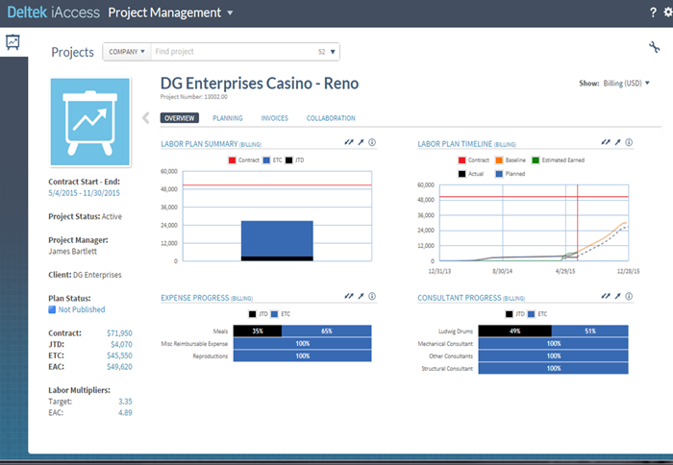Toggle the Contract legend in Labor Plan Timeline
Viewport: 673px width, 465px height.
tap(474, 160)
